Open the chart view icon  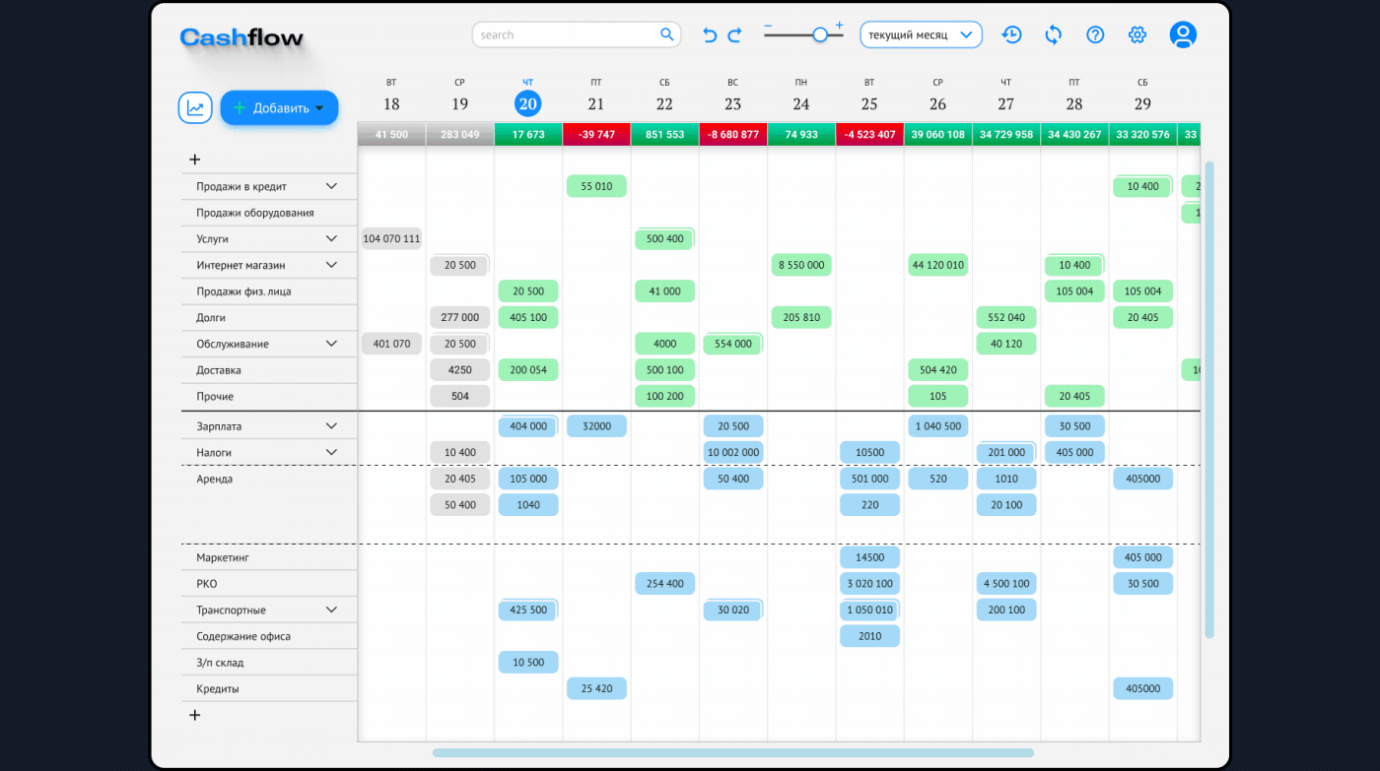point(195,108)
